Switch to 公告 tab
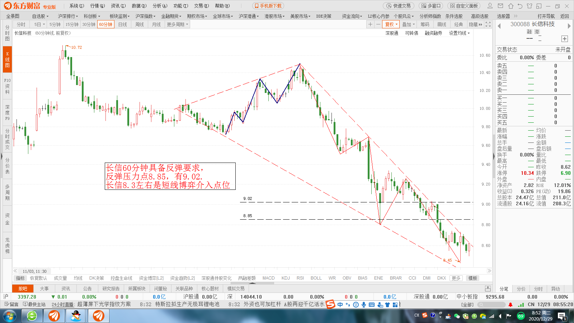The image size is (574, 323). point(88,289)
